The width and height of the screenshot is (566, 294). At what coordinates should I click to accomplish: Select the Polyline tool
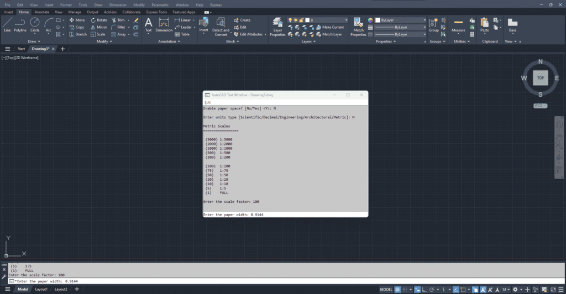(20, 24)
